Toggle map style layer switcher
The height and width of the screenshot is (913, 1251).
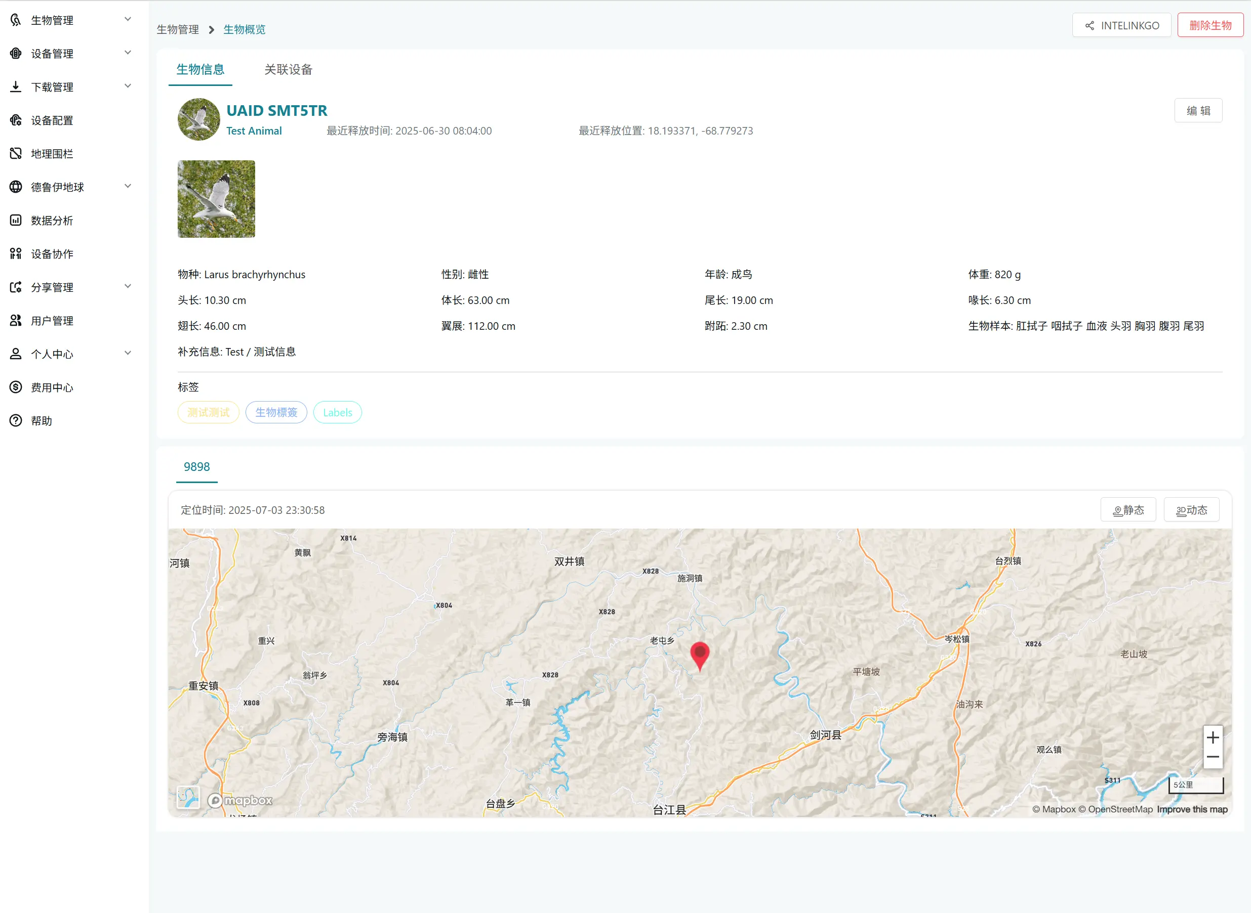pos(188,798)
